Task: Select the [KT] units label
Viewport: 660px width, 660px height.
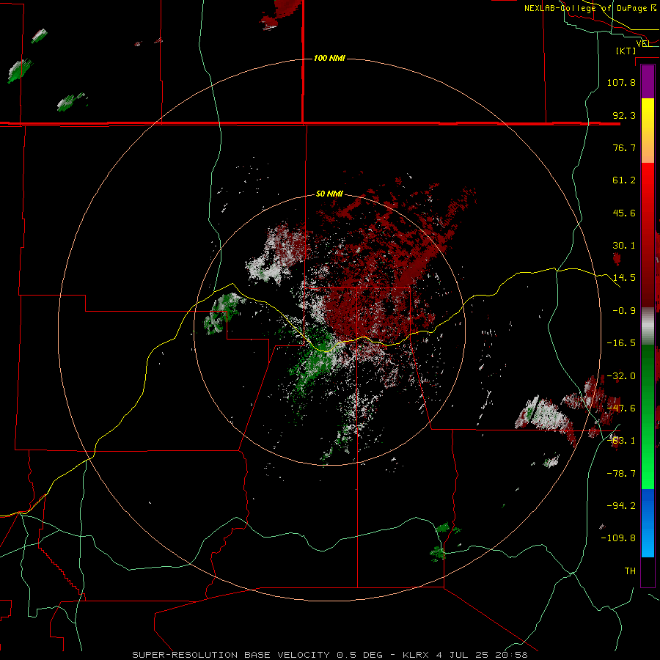Action: click(x=626, y=51)
